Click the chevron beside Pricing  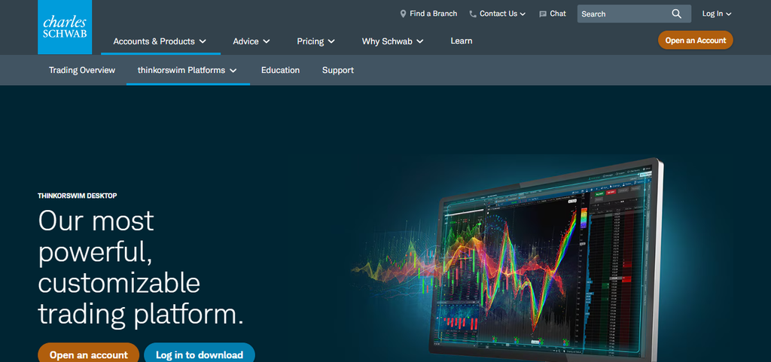click(331, 41)
